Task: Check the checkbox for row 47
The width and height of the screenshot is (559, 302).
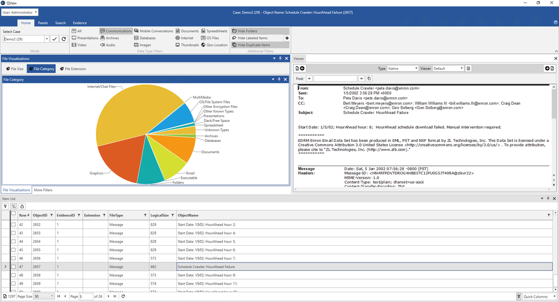Action: coord(13,267)
